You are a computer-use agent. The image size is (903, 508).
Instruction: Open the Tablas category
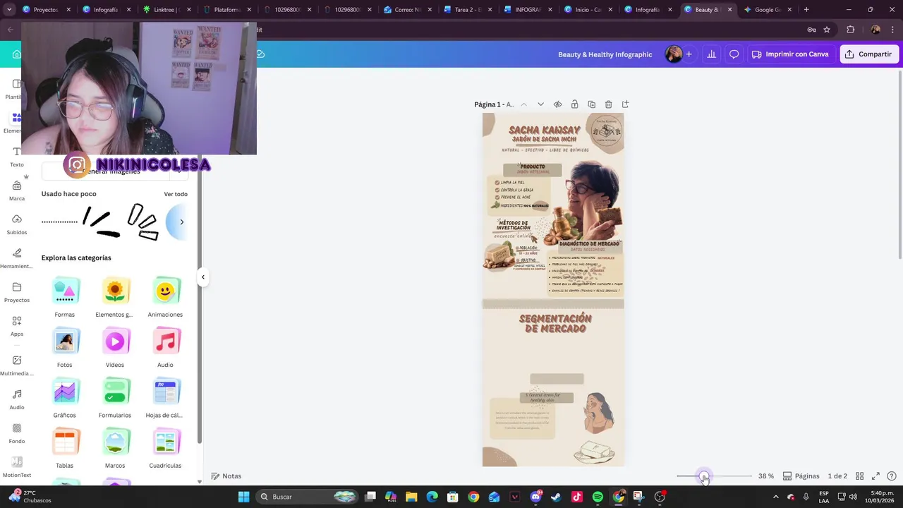pos(65,449)
